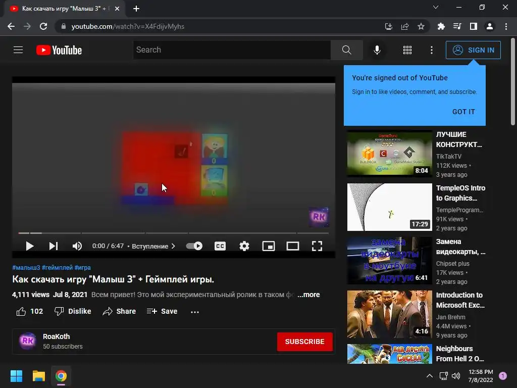Screen dimensions: 517x388
Task: Enter full screen mode
Action: pyautogui.click(x=317, y=246)
